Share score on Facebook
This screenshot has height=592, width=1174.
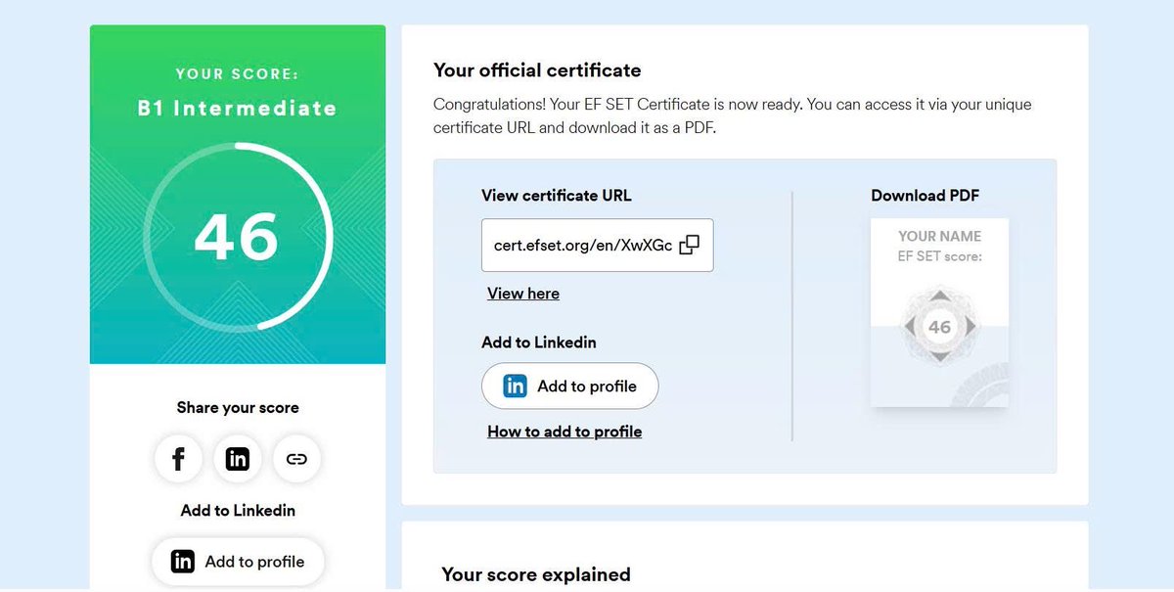click(x=179, y=459)
